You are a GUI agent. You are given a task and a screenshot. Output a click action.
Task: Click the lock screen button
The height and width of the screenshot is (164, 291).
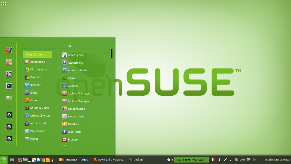pos(9,115)
